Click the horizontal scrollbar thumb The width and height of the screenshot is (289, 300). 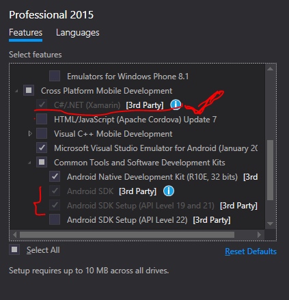click(x=127, y=234)
